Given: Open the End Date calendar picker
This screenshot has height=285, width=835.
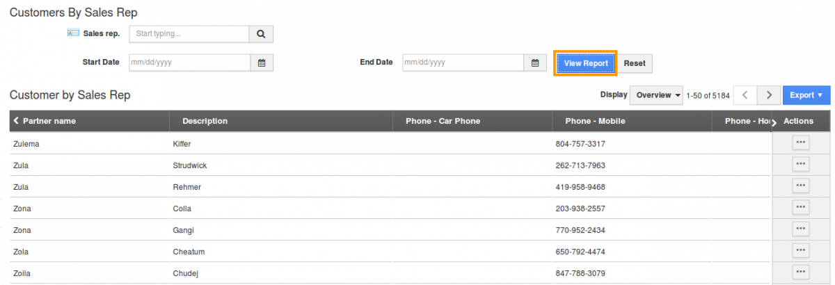Looking at the screenshot, I should [x=534, y=63].
